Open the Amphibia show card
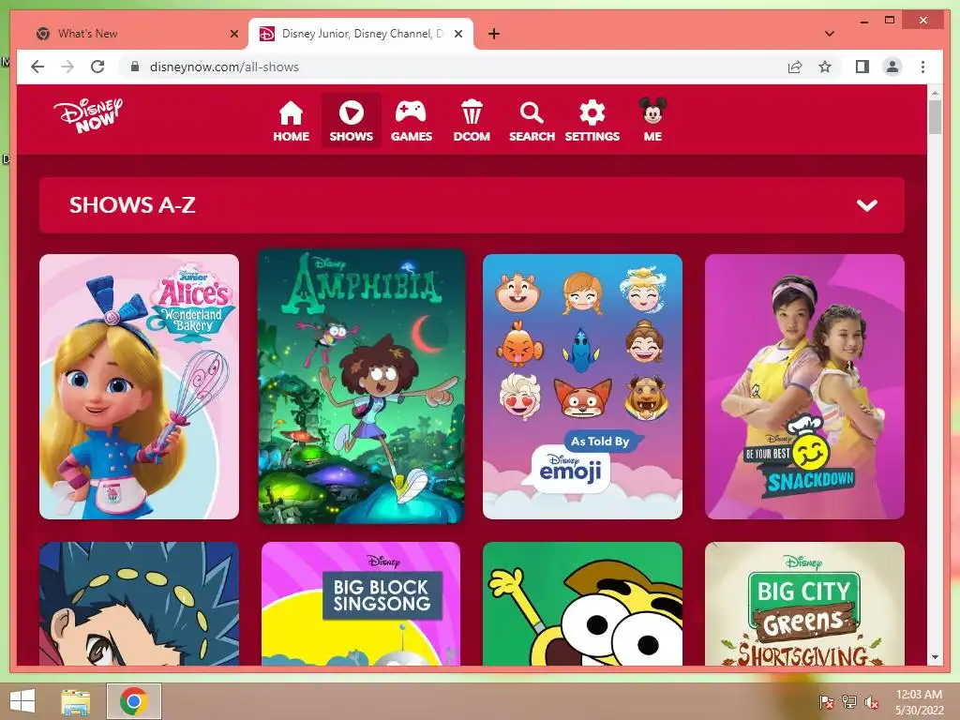The width and height of the screenshot is (960, 720). 361,386
